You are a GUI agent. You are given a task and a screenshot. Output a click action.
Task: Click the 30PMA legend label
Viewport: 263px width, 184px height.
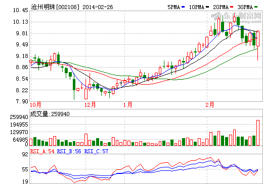(x=245, y=7)
